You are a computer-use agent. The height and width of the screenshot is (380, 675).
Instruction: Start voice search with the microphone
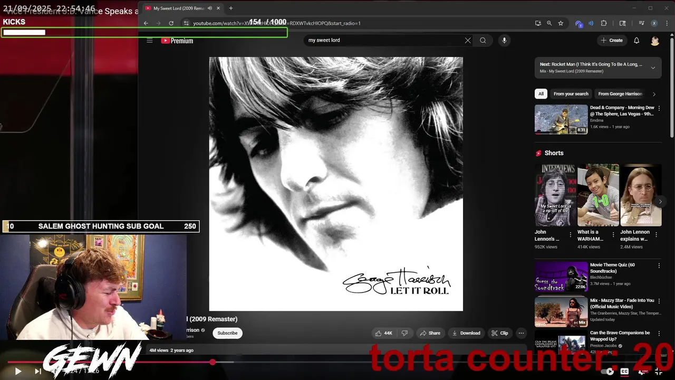pos(504,40)
